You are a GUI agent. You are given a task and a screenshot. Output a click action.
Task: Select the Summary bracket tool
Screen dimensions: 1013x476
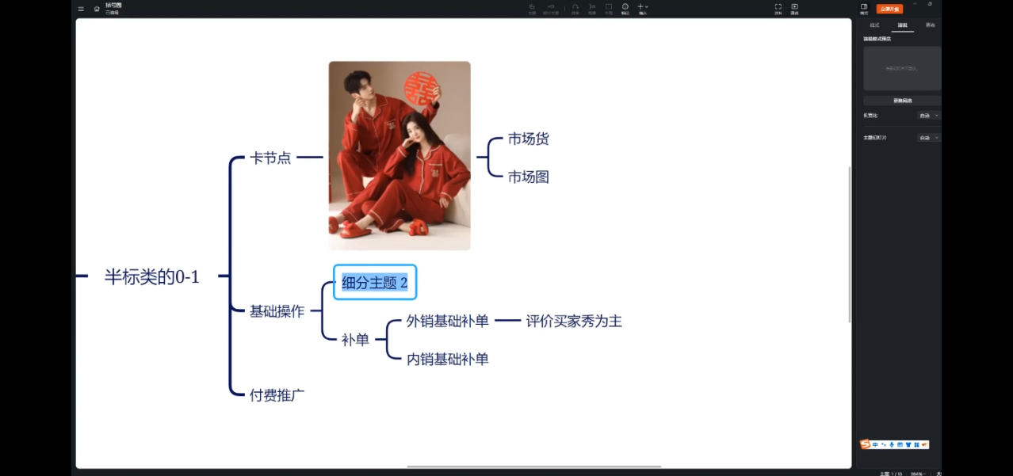pos(592,8)
